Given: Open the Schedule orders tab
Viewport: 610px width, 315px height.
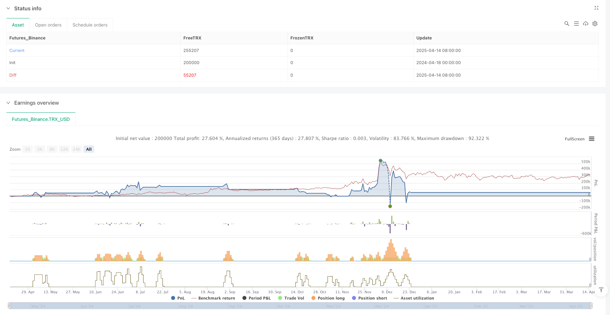Looking at the screenshot, I should click(90, 25).
